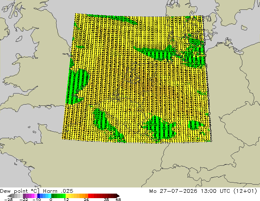Click the "Harm .025" model label
The width and height of the screenshot is (260, 201).
[x=58, y=191]
